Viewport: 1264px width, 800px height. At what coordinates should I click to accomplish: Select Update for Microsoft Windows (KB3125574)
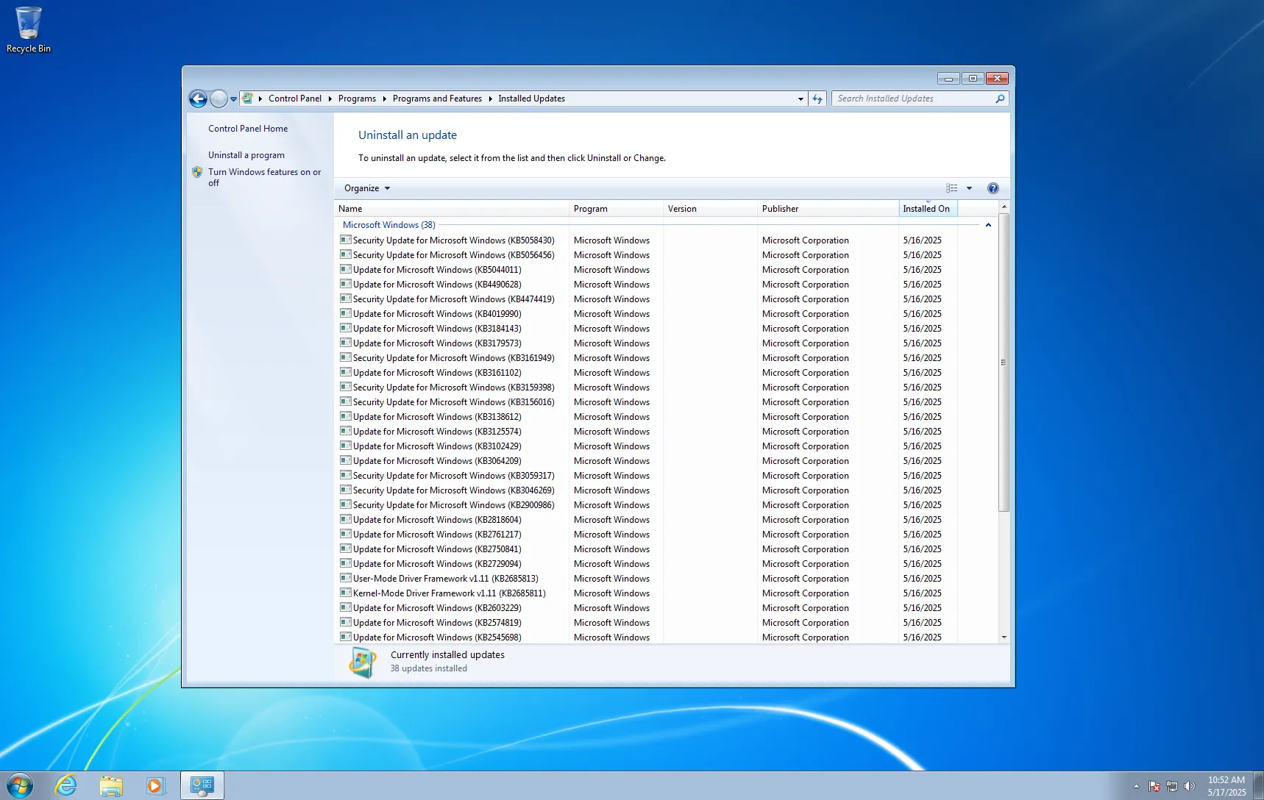[437, 432]
